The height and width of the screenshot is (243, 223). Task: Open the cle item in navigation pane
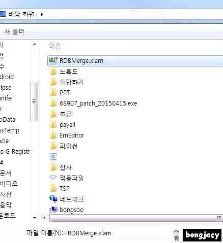click(4, 141)
